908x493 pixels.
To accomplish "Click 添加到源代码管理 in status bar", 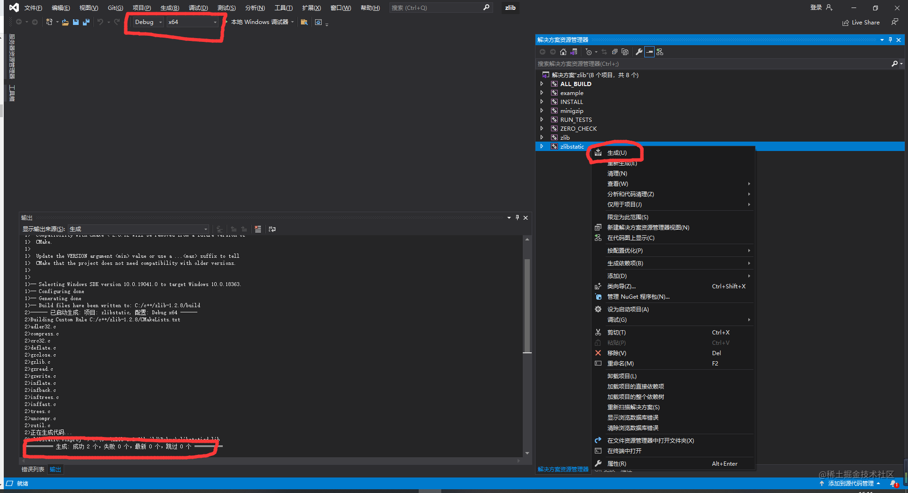I will (x=851, y=483).
